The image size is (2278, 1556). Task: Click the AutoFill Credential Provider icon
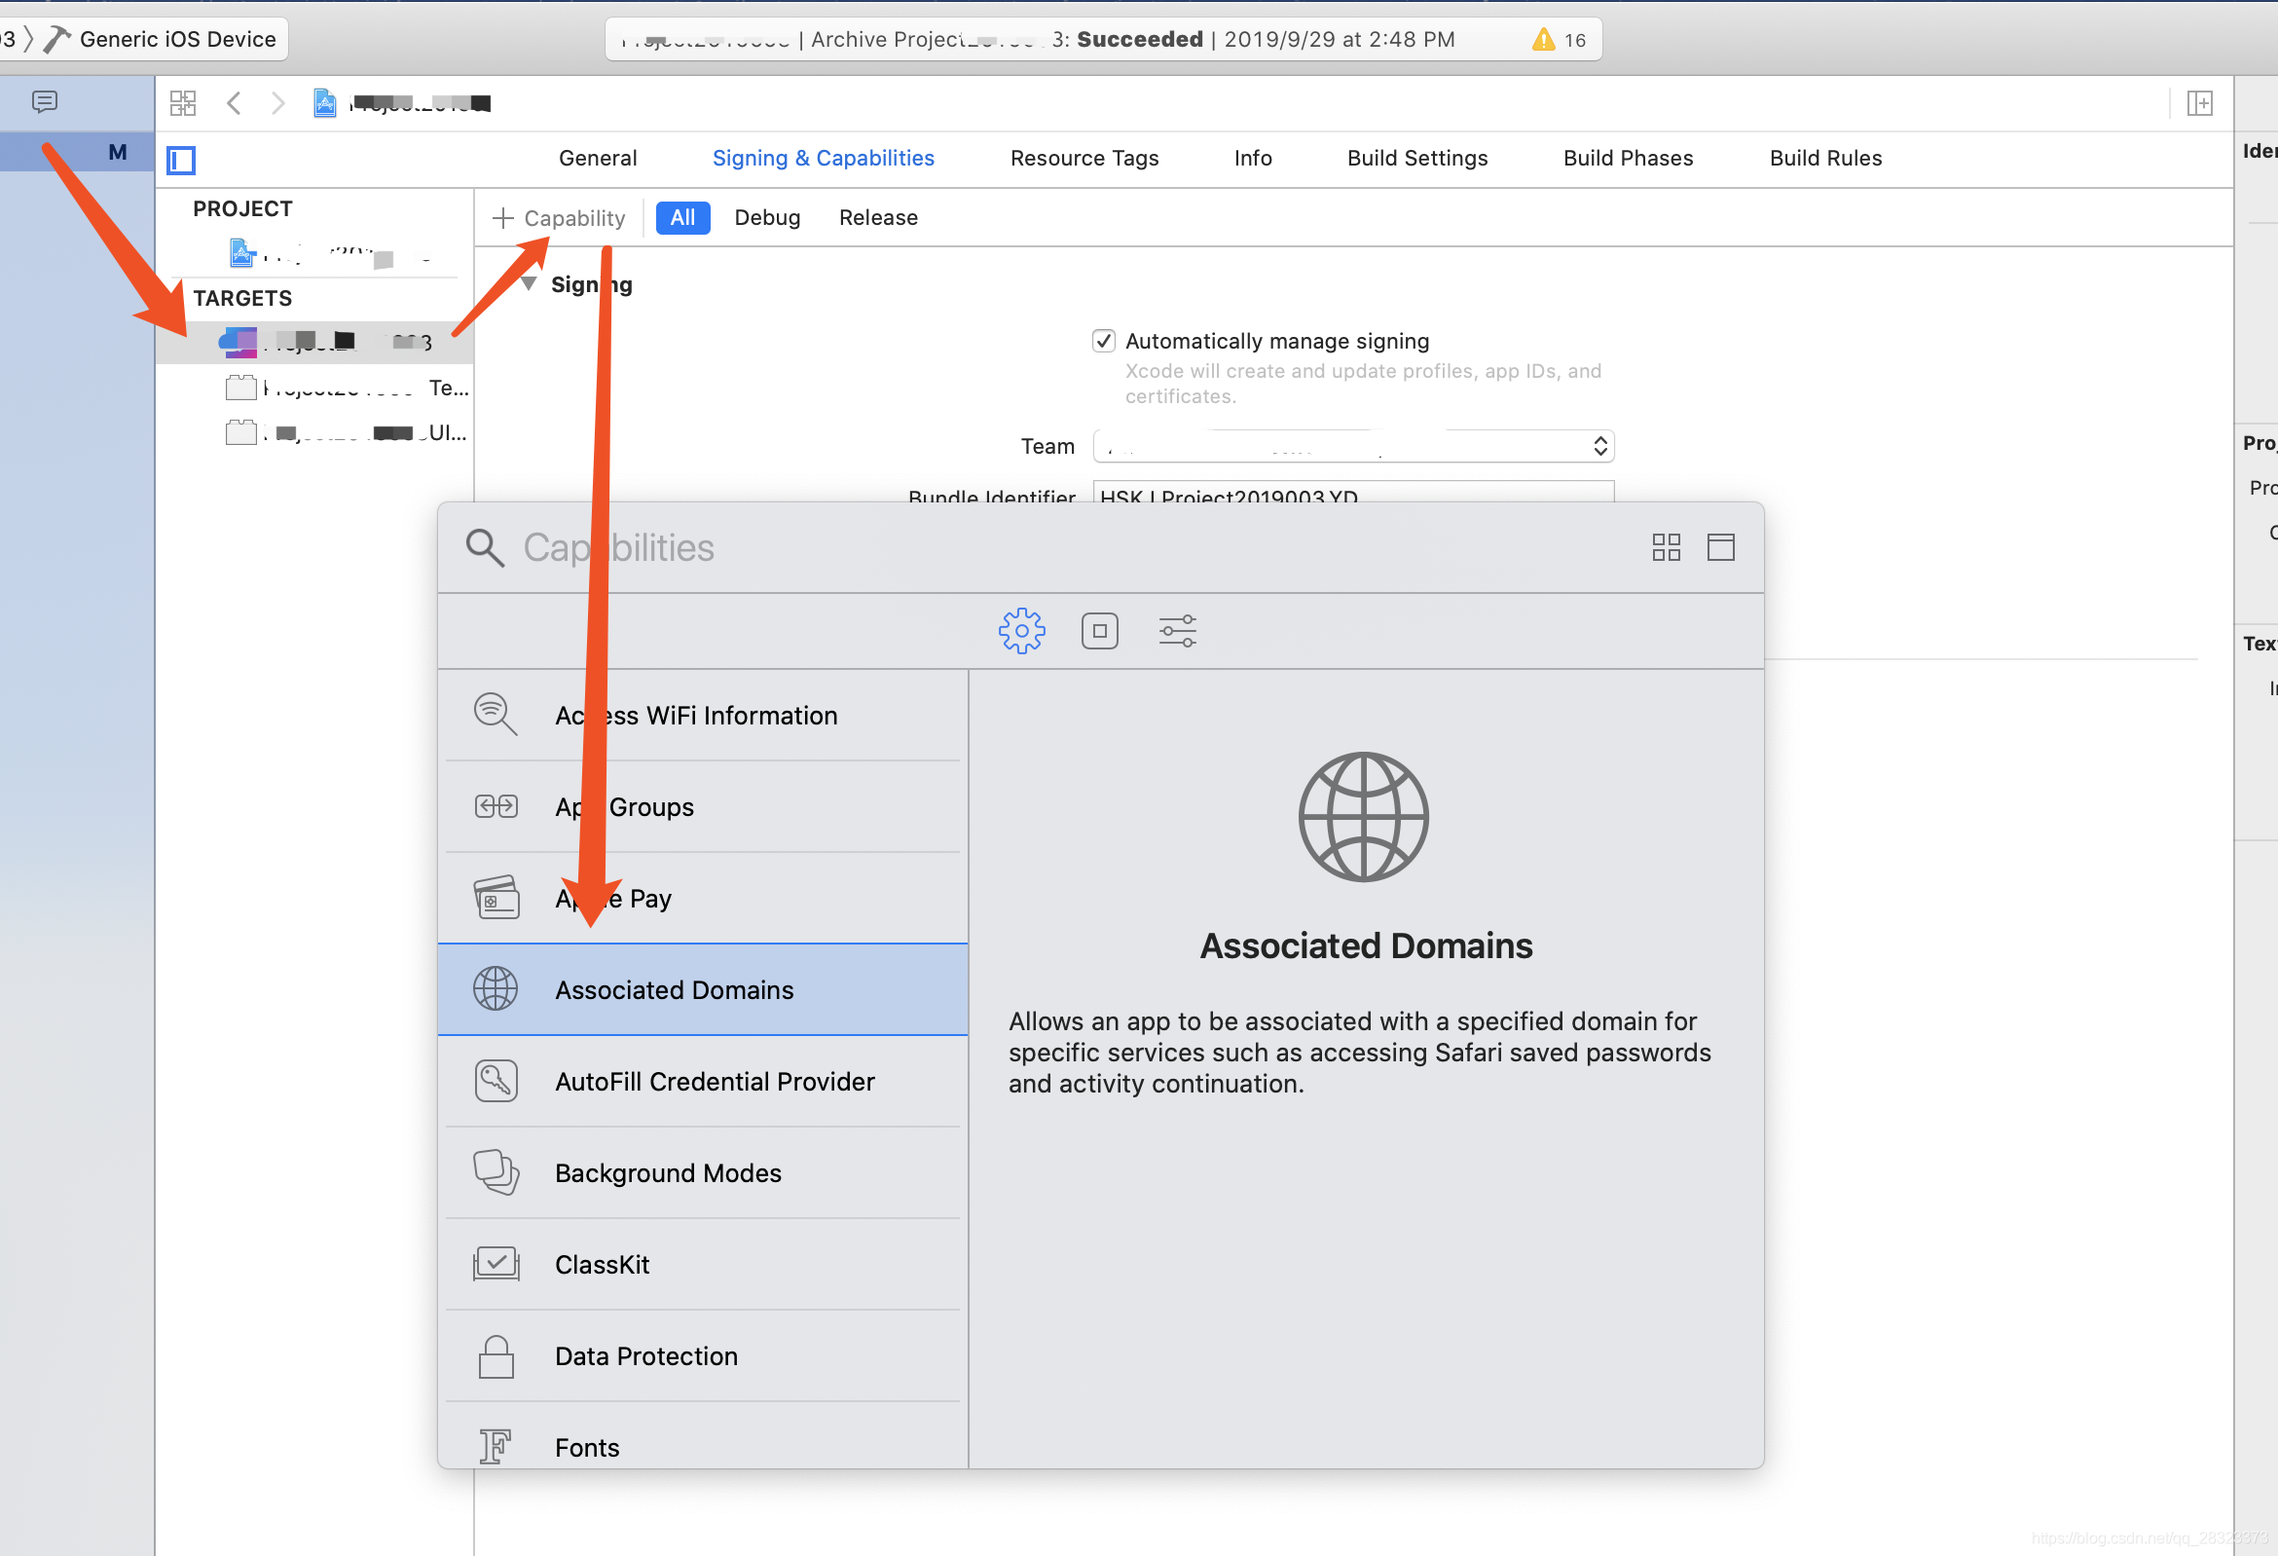click(x=496, y=1080)
